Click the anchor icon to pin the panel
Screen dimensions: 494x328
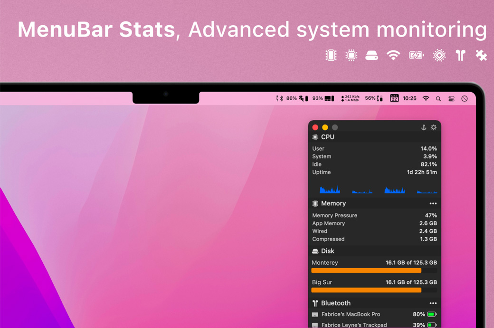coord(424,127)
